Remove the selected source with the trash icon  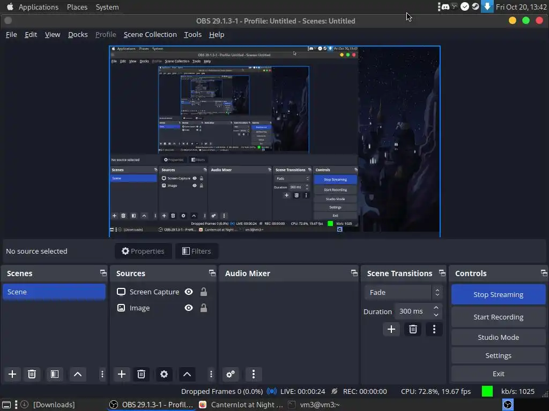tap(141, 374)
